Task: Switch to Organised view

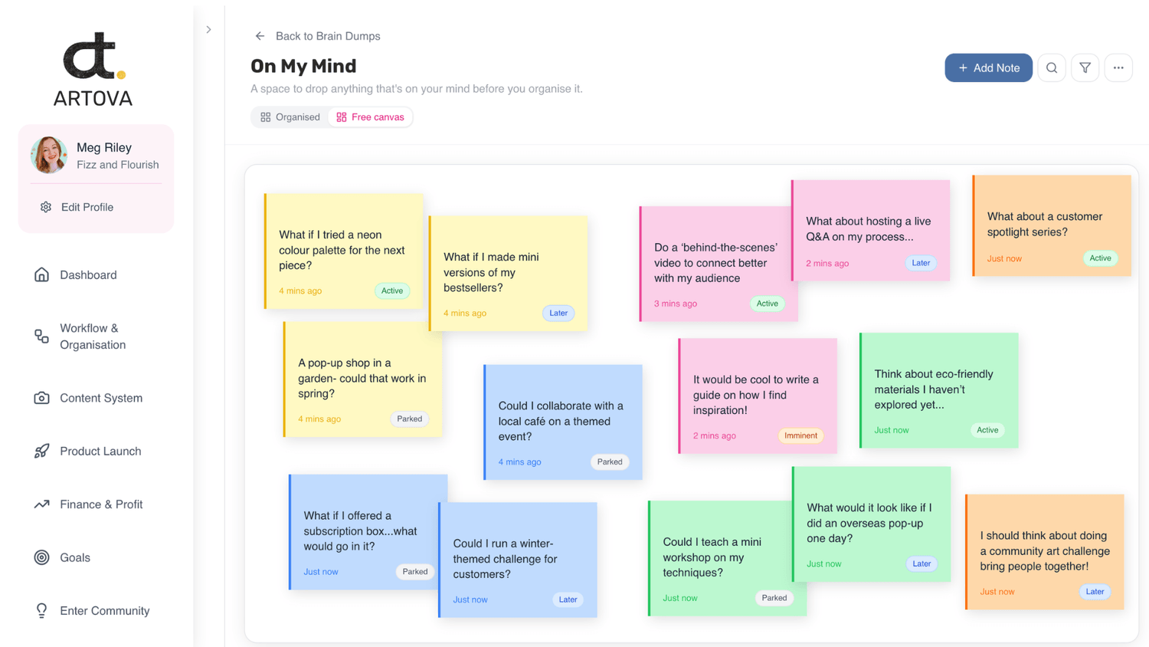Action: [x=290, y=117]
